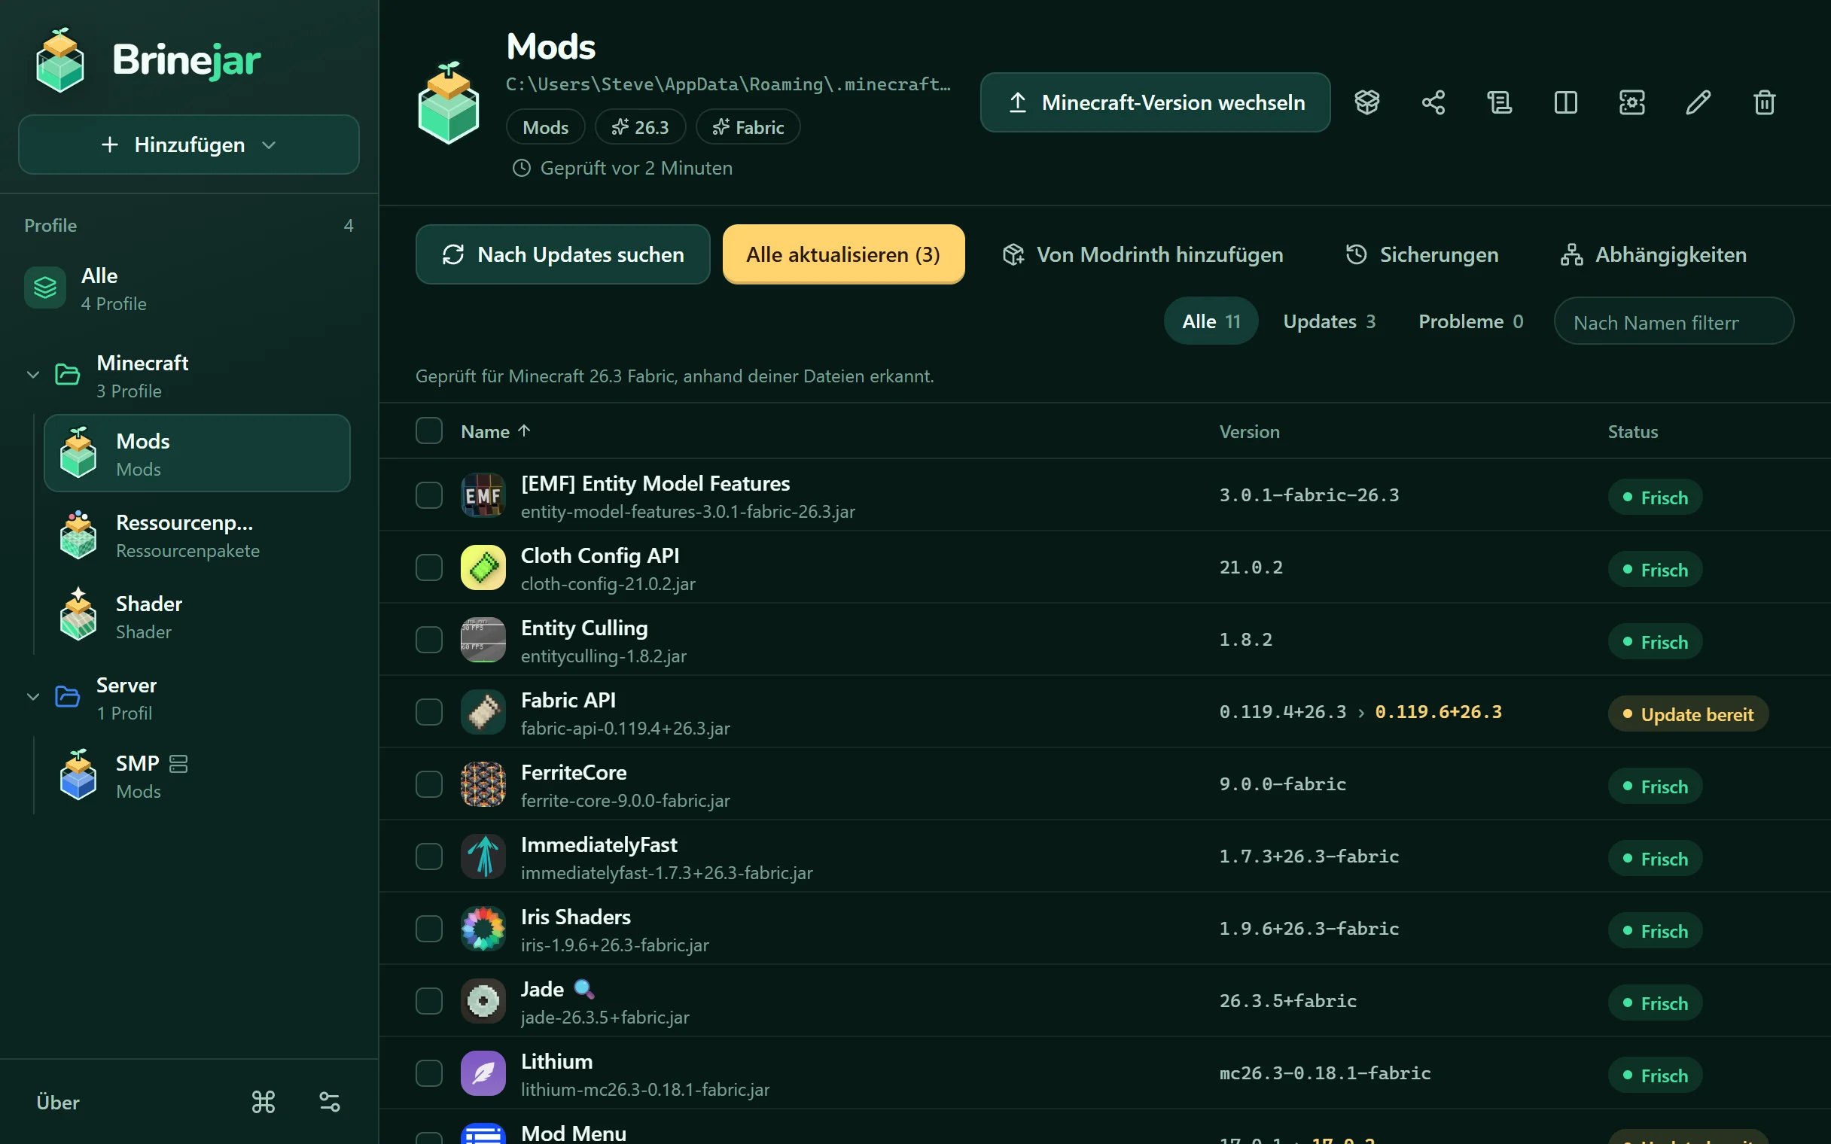Viewport: 1831px width, 1144px height.
Task: Toggle the select-all checkbox in table header
Action: [x=429, y=431]
